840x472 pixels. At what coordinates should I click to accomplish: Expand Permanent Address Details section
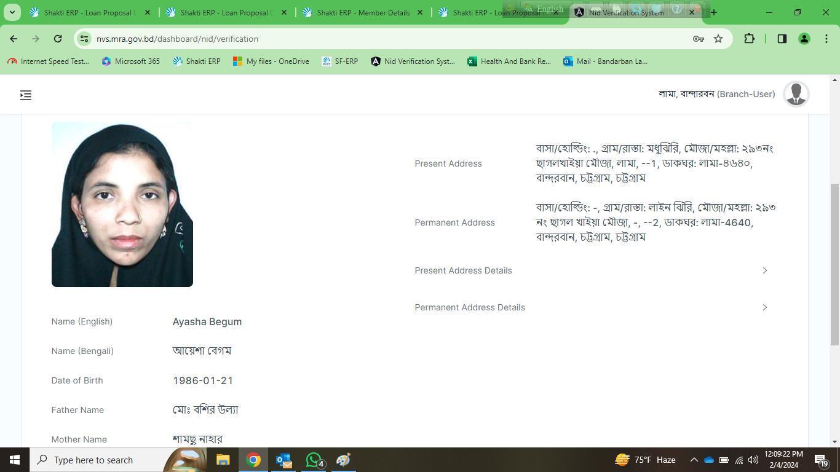click(x=592, y=307)
